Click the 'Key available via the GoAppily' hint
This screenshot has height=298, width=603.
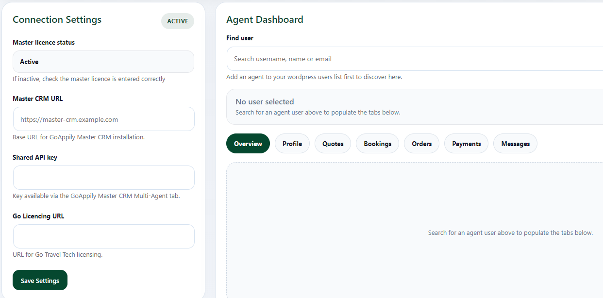pos(96,196)
